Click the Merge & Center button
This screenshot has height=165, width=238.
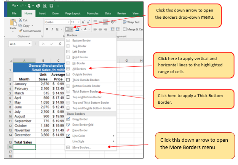click(x=133, y=29)
